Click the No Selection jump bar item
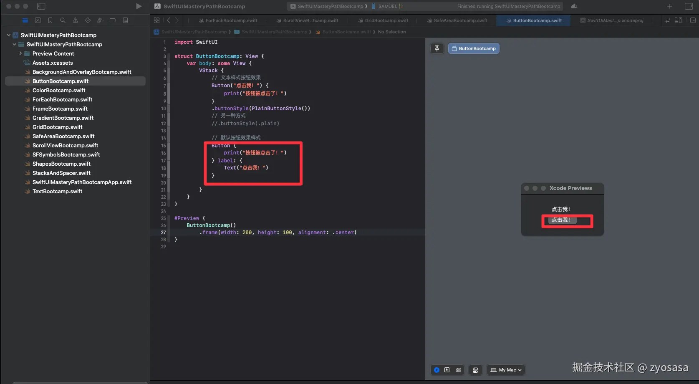This screenshot has height=384, width=699. click(392, 32)
